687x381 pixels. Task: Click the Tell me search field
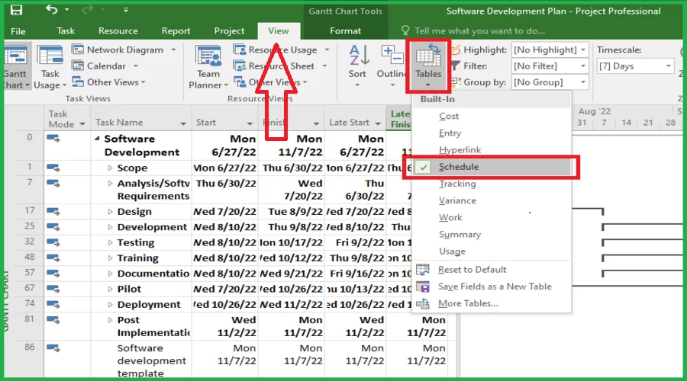(x=479, y=31)
